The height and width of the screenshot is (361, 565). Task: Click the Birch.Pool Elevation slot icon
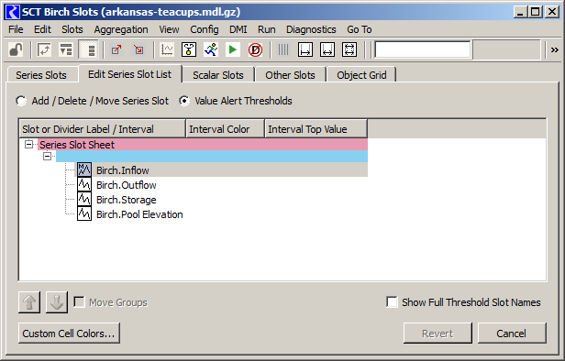pos(84,213)
